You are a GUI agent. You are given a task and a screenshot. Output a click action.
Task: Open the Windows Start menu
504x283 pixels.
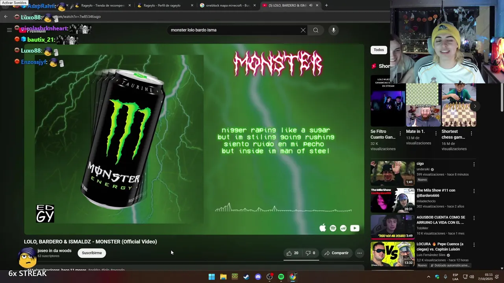pyautogui.click(x=211, y=277)
